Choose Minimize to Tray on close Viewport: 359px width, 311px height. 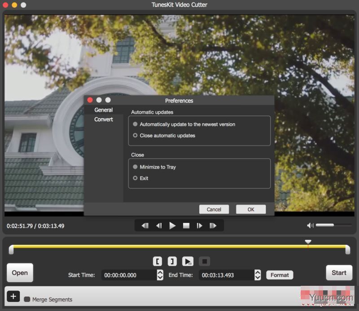135,167
